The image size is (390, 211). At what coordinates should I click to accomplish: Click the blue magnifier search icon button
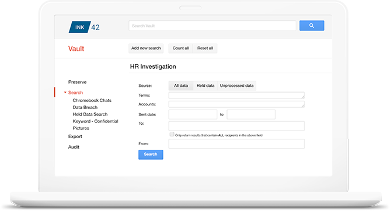coord(312,26)
